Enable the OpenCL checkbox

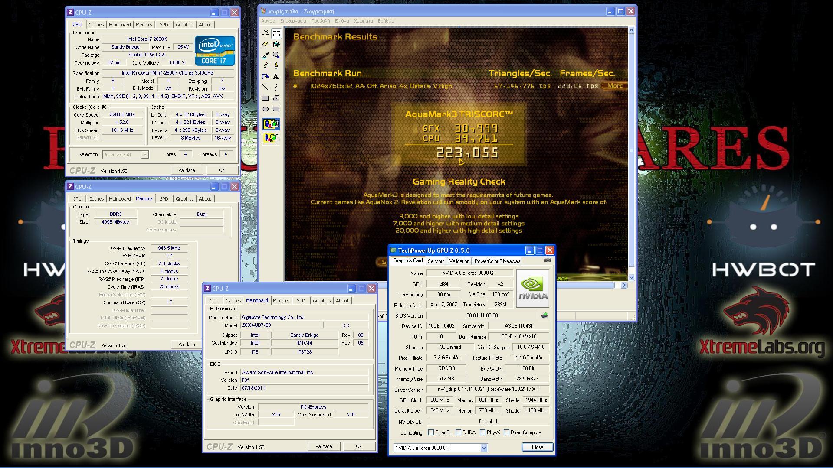tap(431, 432)
